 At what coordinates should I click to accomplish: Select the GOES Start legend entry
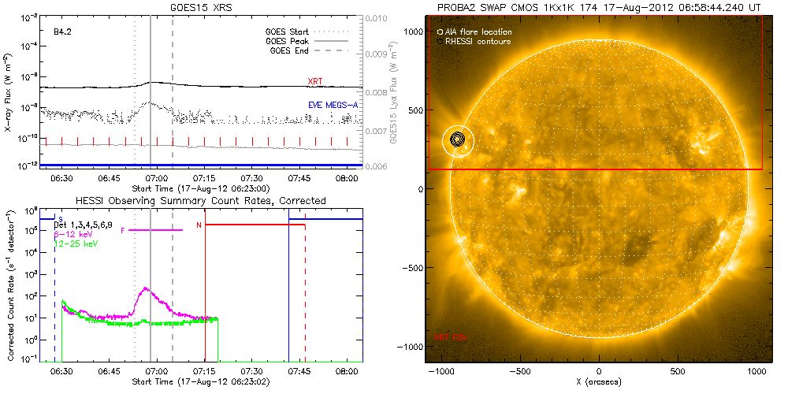click(x=289, y=32)
